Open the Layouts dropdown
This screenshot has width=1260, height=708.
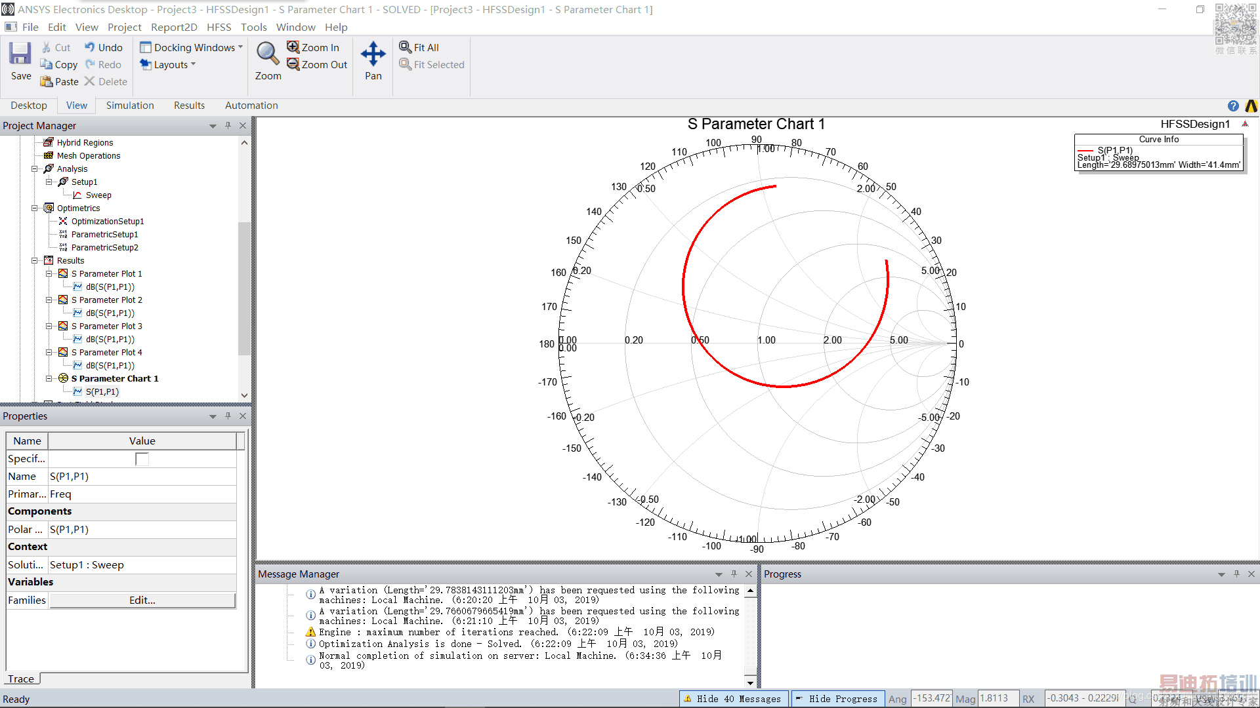point(168,64)
